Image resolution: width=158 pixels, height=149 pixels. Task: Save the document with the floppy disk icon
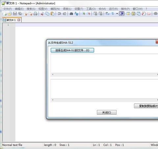15,14
